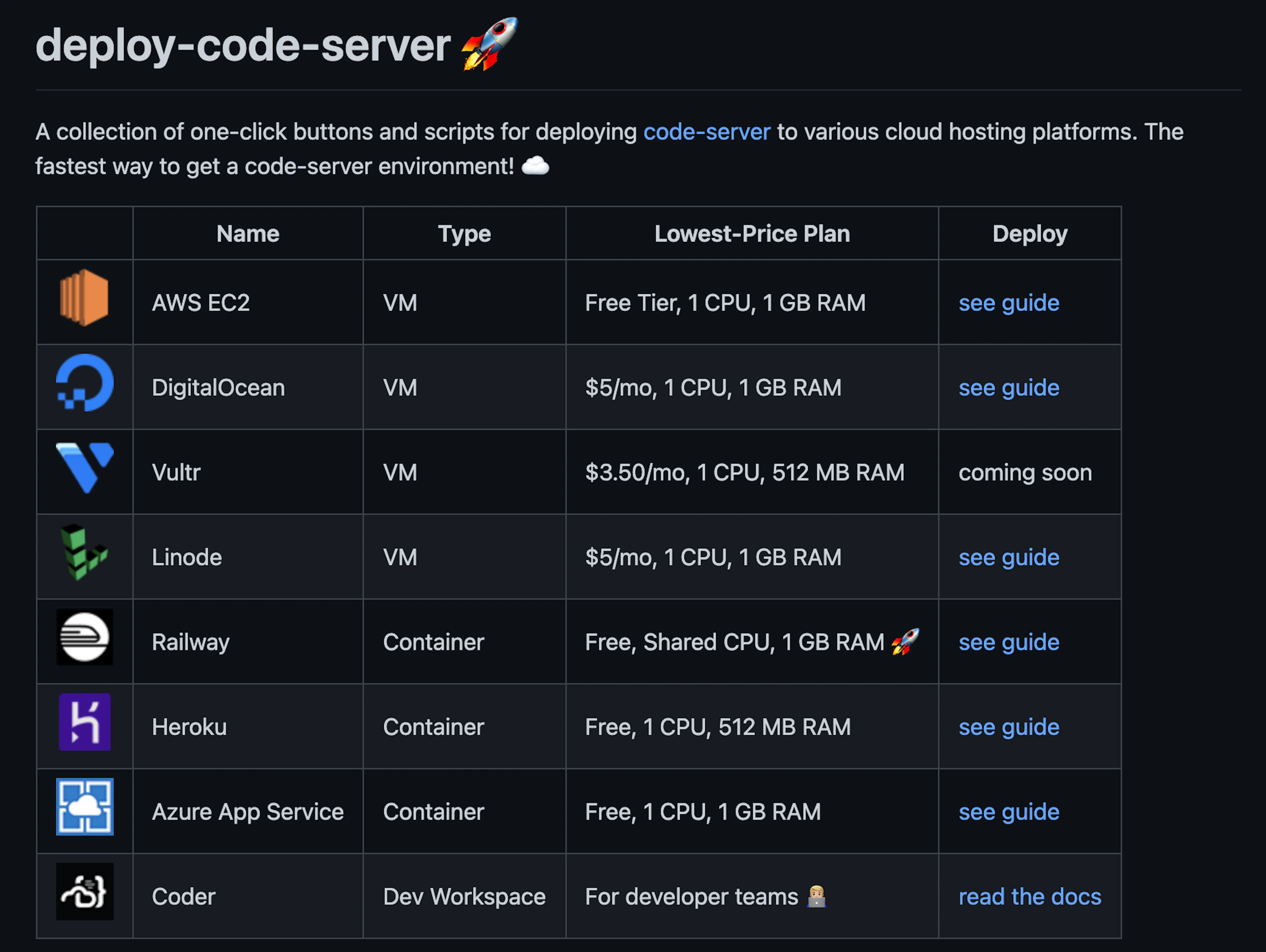Click the cloud emoji after 'environment!'
This screenshot has width=1266, height=952.
coord(536,166)
